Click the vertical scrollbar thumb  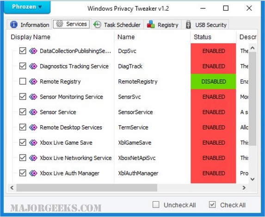pos(253,99)
